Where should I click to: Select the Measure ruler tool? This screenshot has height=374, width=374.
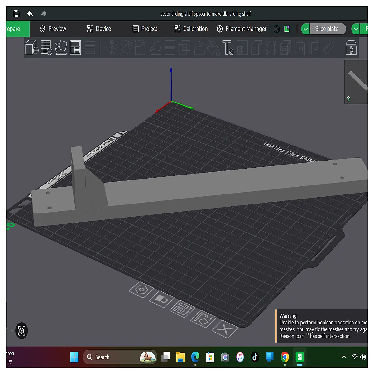328,47
